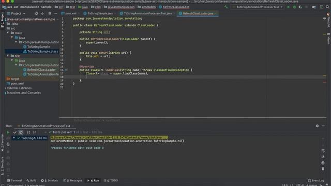Open the Favorites side tool window tab
The image size is (331, 186).
2,143
